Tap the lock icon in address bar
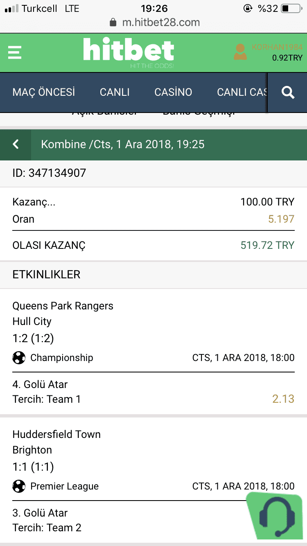This screenshot has width=307, height=546. (113, 22)
